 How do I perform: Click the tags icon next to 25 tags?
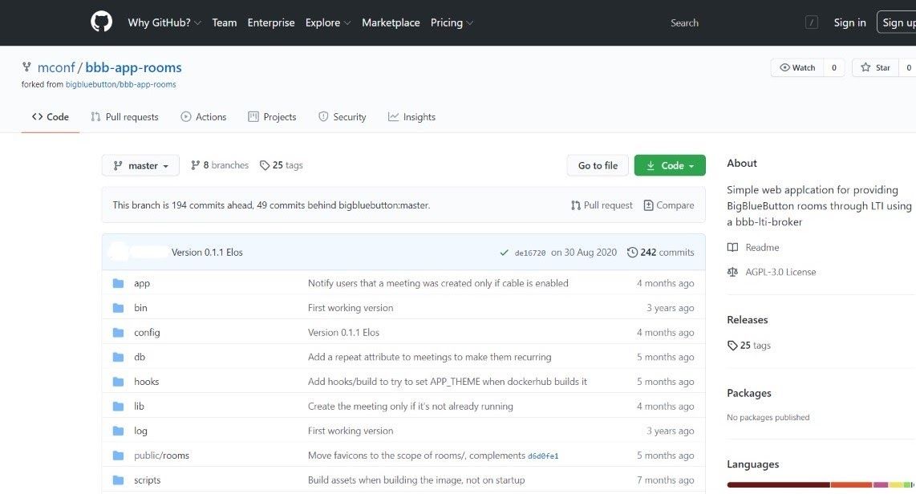pos(265,165)
